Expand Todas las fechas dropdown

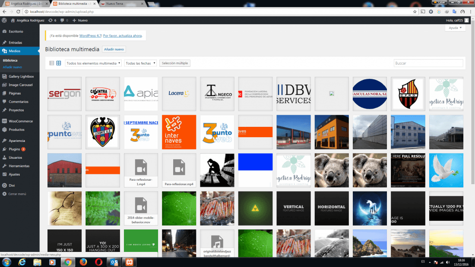(x=140, y=63)
